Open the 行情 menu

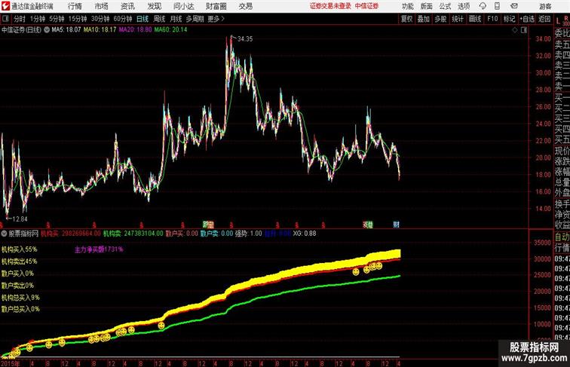click(x=75, y=6)
